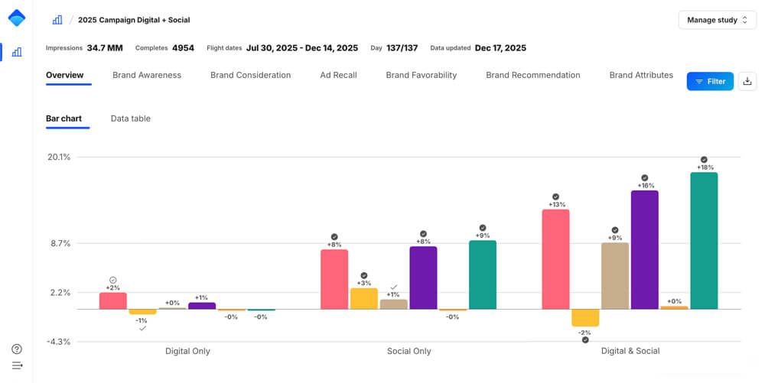Click the purple +16% bar
The height and width of the screenshot is (383, 765).
pos(645,249)
